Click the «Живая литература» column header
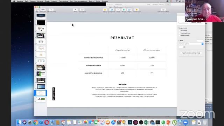 coord(152,50)
